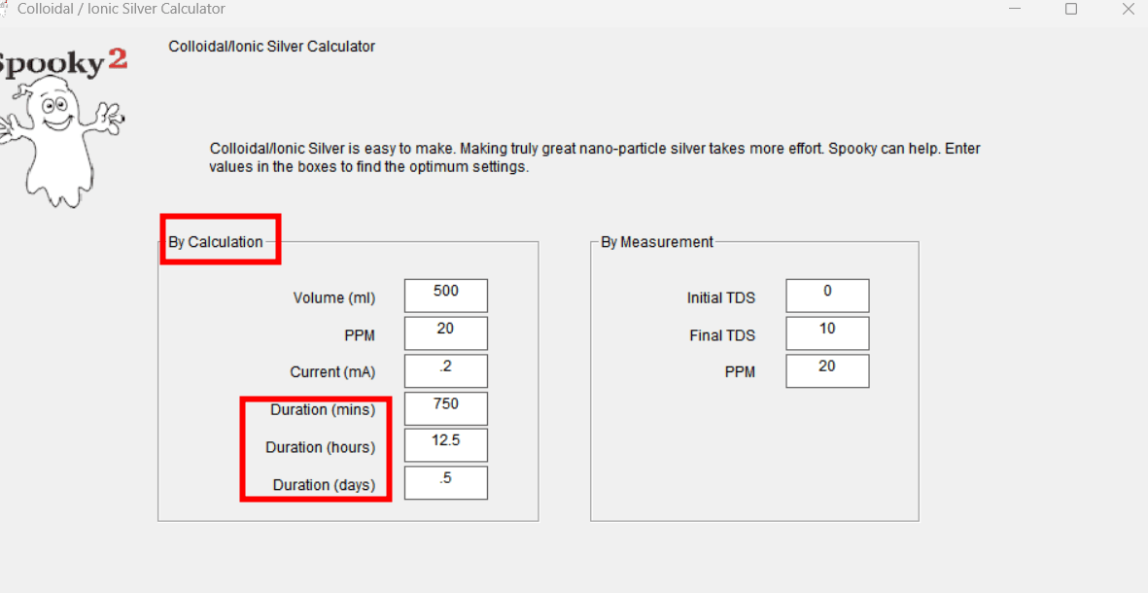Image resolution: width=1148 pixels, height=593 pixels.
Task: Click the Duration (days) field showing .5
Action: point(446,483)
